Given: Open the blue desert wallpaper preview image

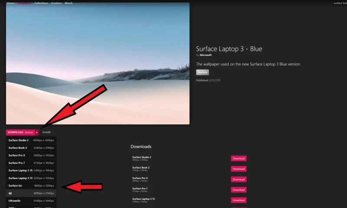Looking at the screenshot, I should pos(98,63).
